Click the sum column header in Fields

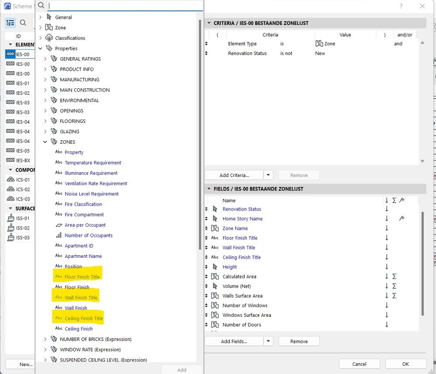[x=394, y=201]
